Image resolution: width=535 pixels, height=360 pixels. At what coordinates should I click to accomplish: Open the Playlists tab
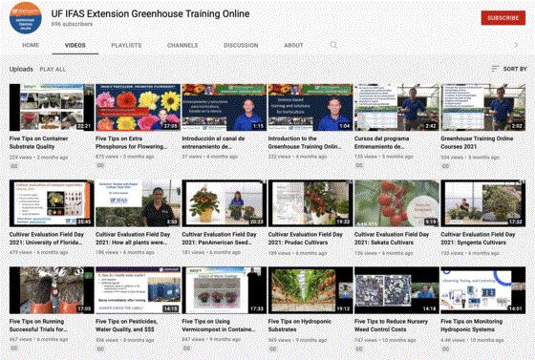coord(126,45)
